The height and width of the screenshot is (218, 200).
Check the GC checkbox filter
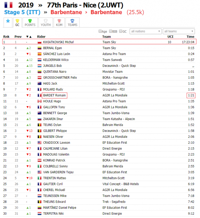click(x=121, y=31)
